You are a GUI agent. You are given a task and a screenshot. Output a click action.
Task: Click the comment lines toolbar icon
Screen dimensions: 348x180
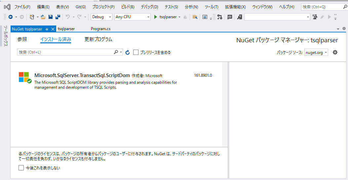click(230, 17)
